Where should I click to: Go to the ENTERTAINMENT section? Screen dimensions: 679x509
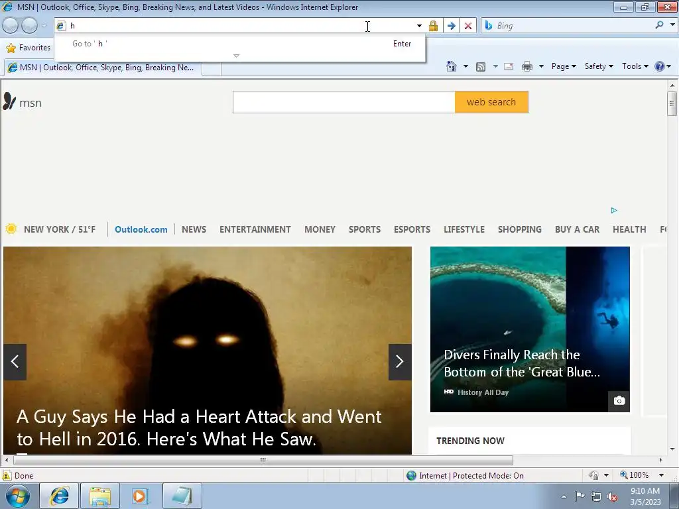click(x=255, y=229)
